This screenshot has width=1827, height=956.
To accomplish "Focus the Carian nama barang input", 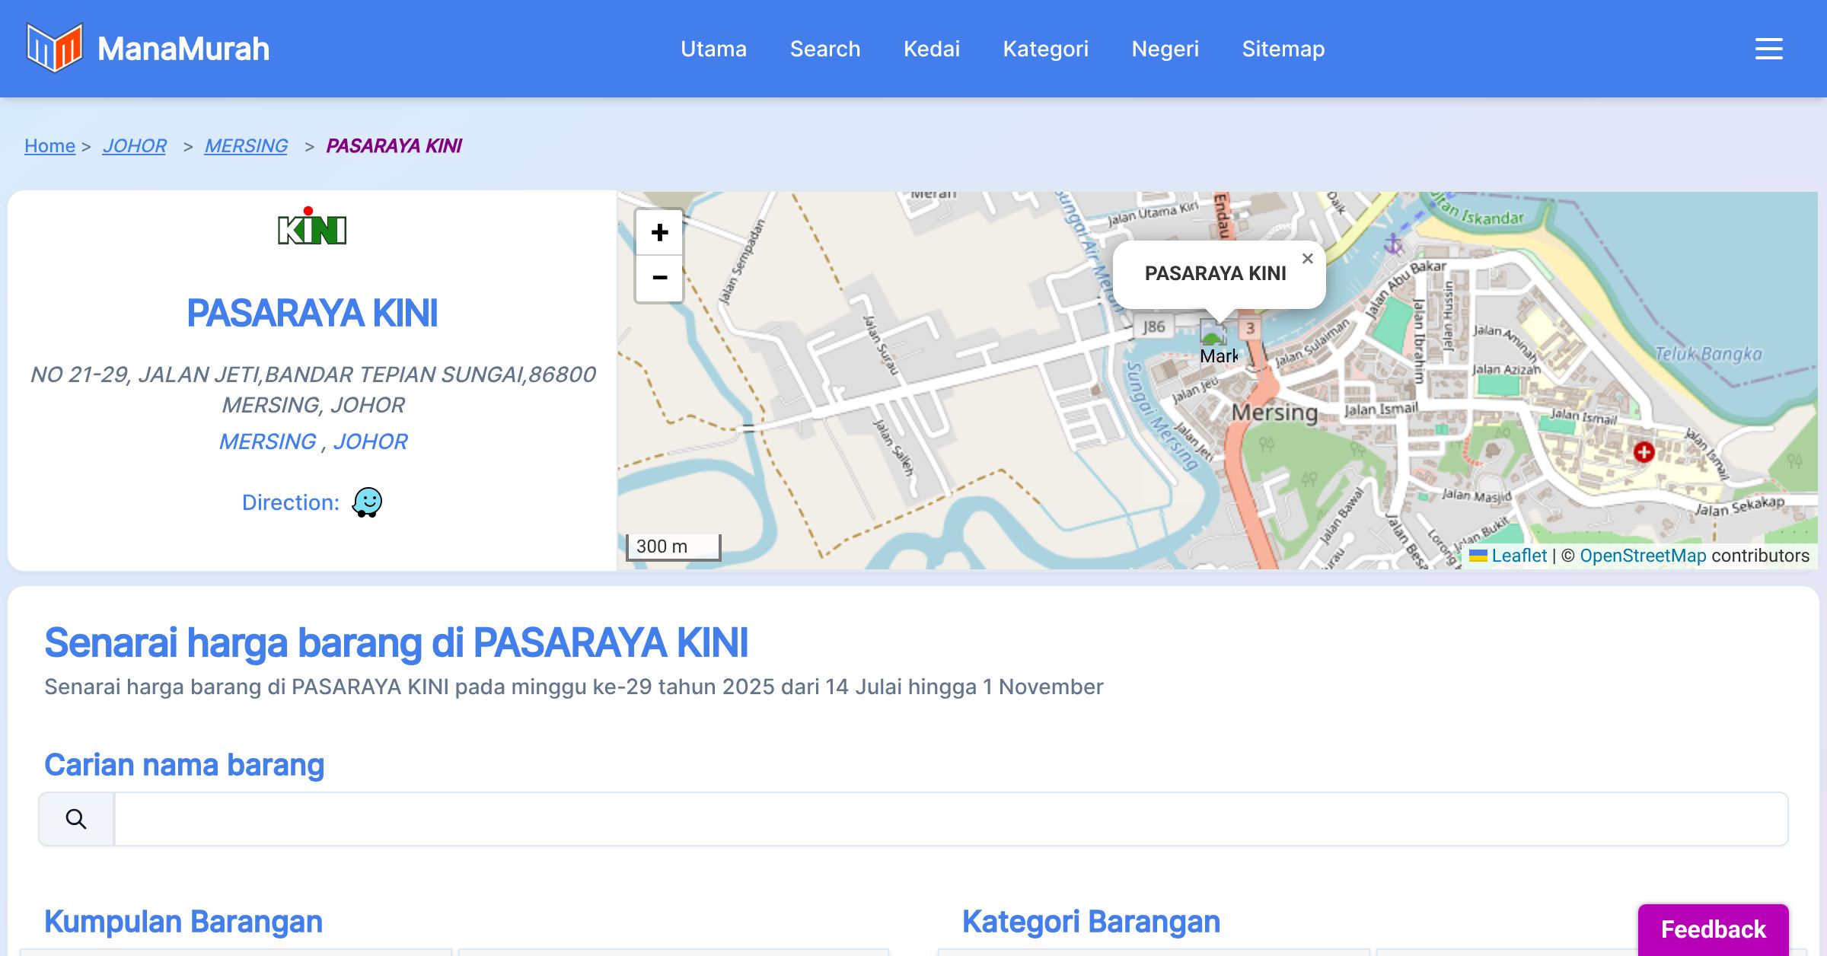I will 950,819.
